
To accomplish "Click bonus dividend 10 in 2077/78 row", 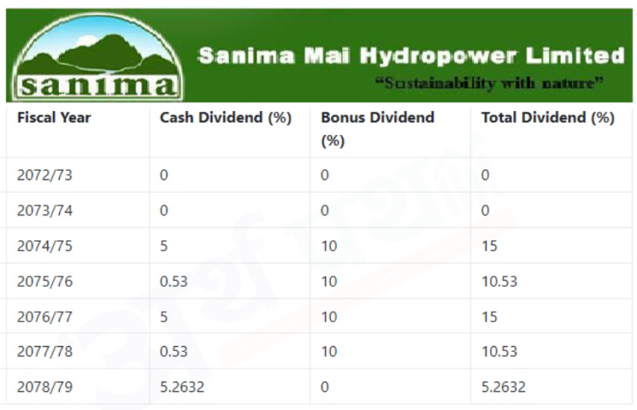I will pos(329,351).
